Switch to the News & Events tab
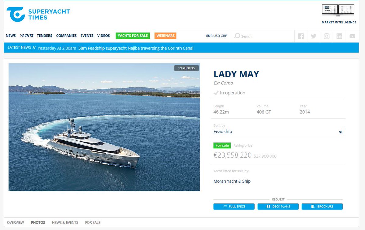Viewport: 365px width, 230px height. [x=65, y=222]
